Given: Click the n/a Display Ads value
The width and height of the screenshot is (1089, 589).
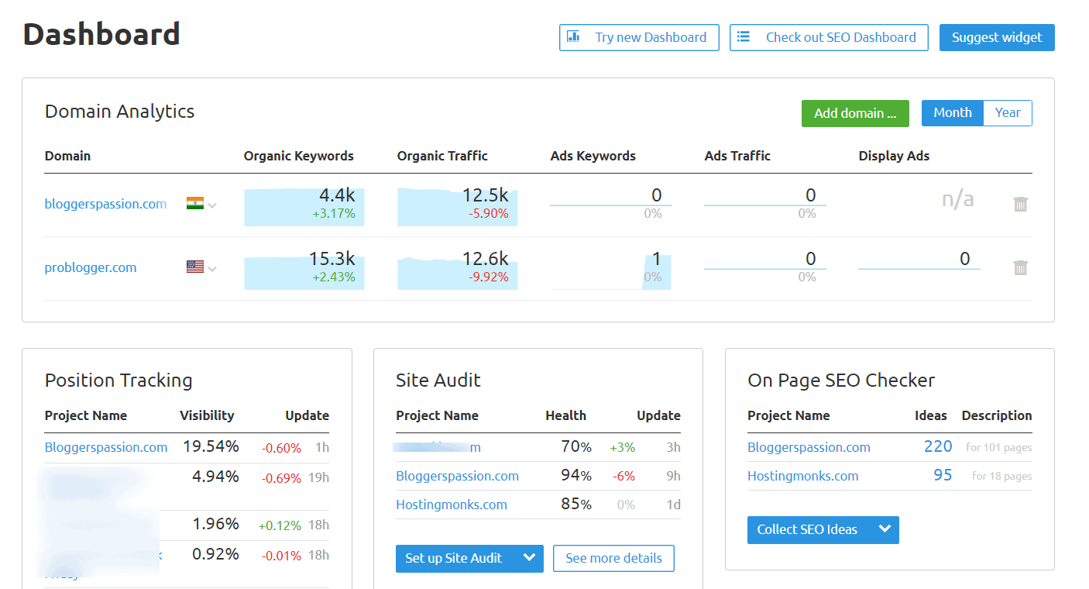Looking at the screenshot, I should pyautogui.click(x=958, y=199).
